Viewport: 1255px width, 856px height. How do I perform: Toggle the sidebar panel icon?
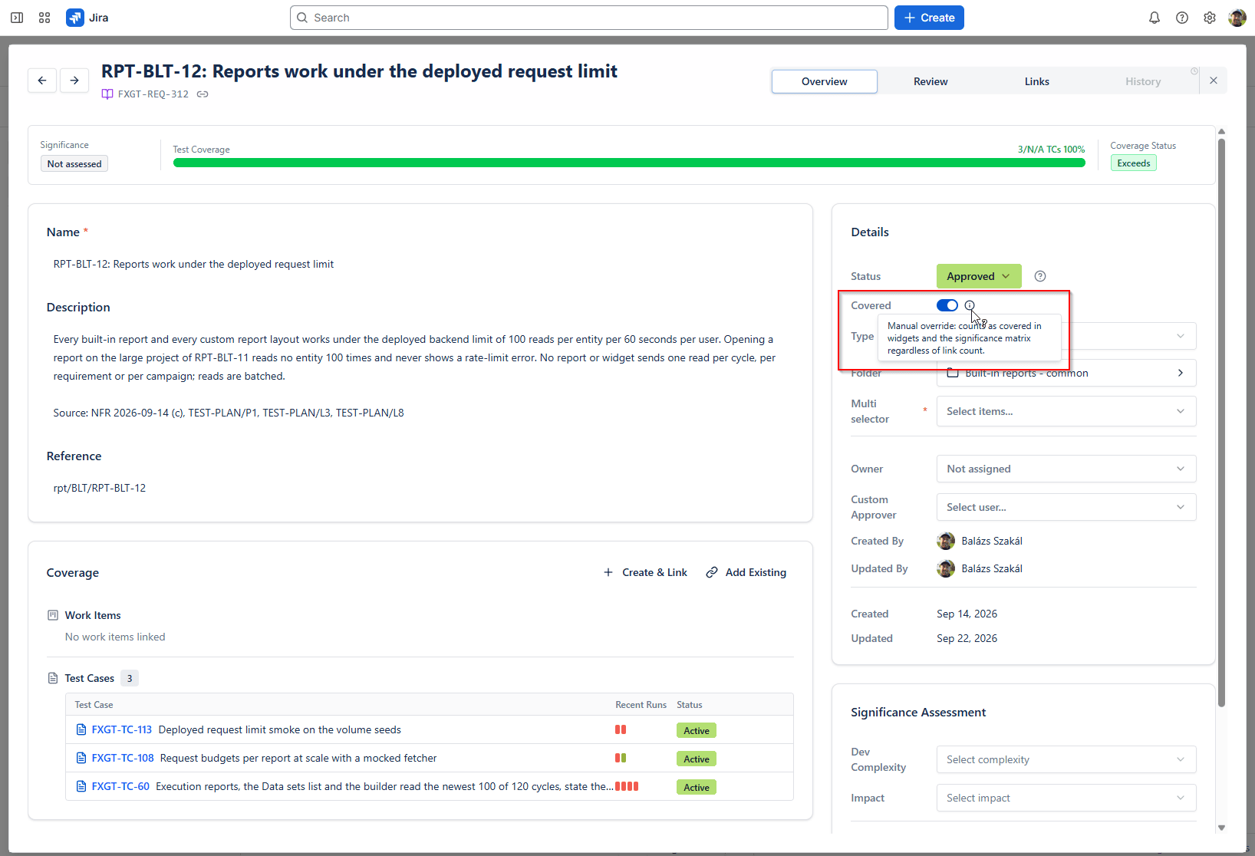click(17, 18)
